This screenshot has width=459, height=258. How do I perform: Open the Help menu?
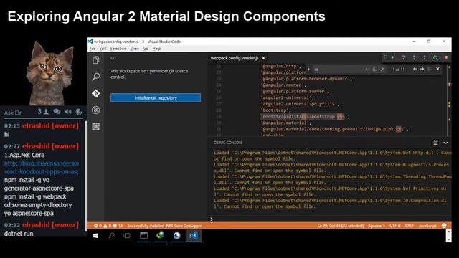pyautogui.click(x=156, y=49)
